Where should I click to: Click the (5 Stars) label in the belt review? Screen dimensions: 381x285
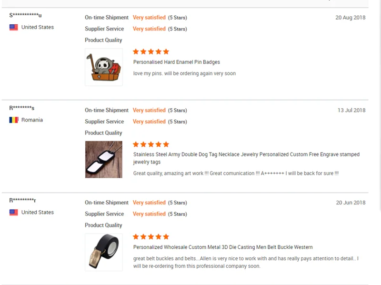pyautogui.click(x=178, y=203)
